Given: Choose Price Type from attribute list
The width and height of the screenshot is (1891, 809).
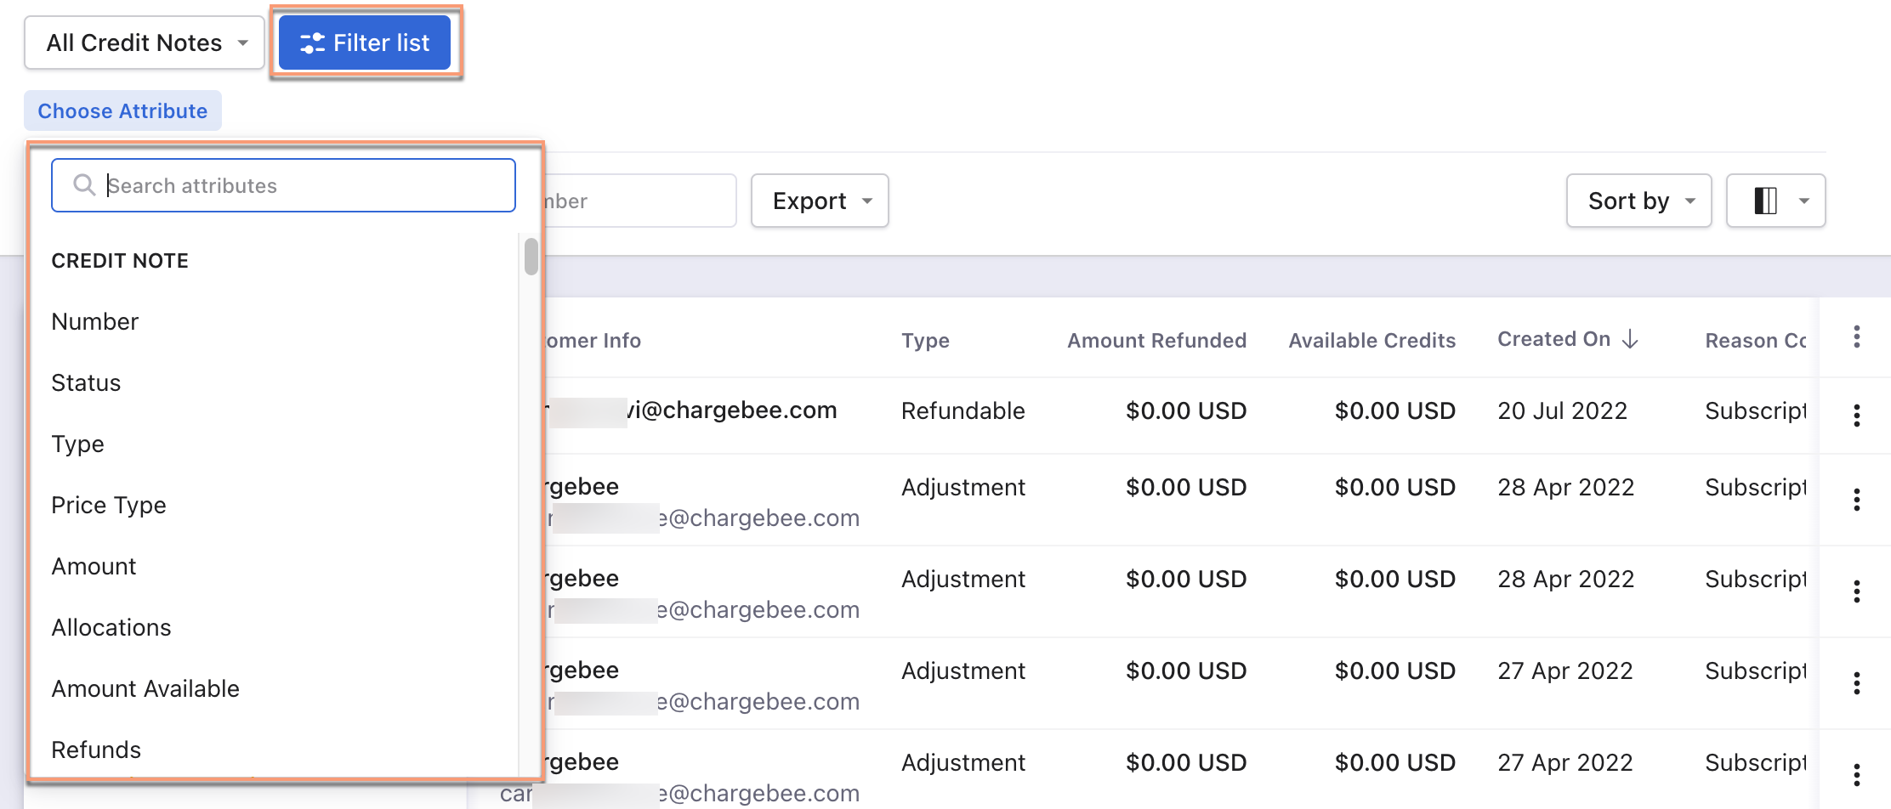Looking at the screenshot, I should coord(109,505).
